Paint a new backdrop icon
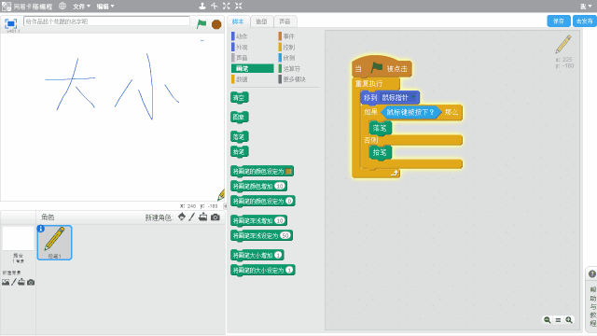 click(14, 282)
